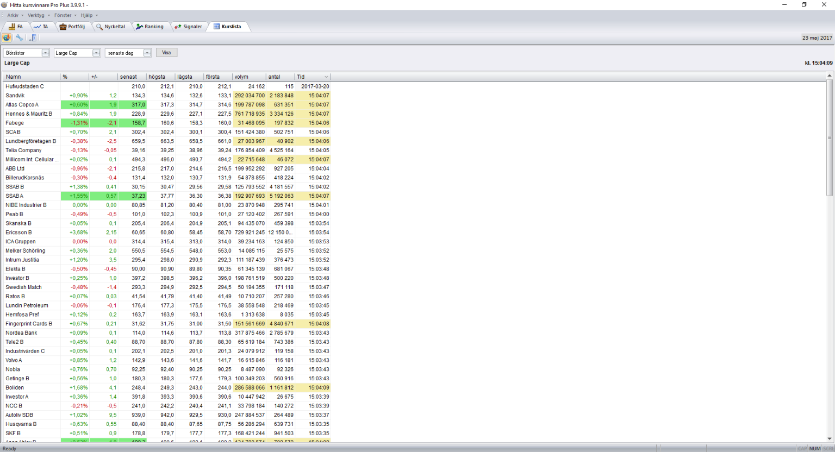Click Lundin Petroleum name

[27, 306]
